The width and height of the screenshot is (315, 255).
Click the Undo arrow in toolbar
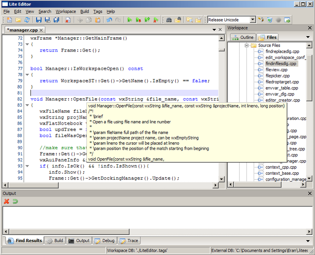coord(109,20)
